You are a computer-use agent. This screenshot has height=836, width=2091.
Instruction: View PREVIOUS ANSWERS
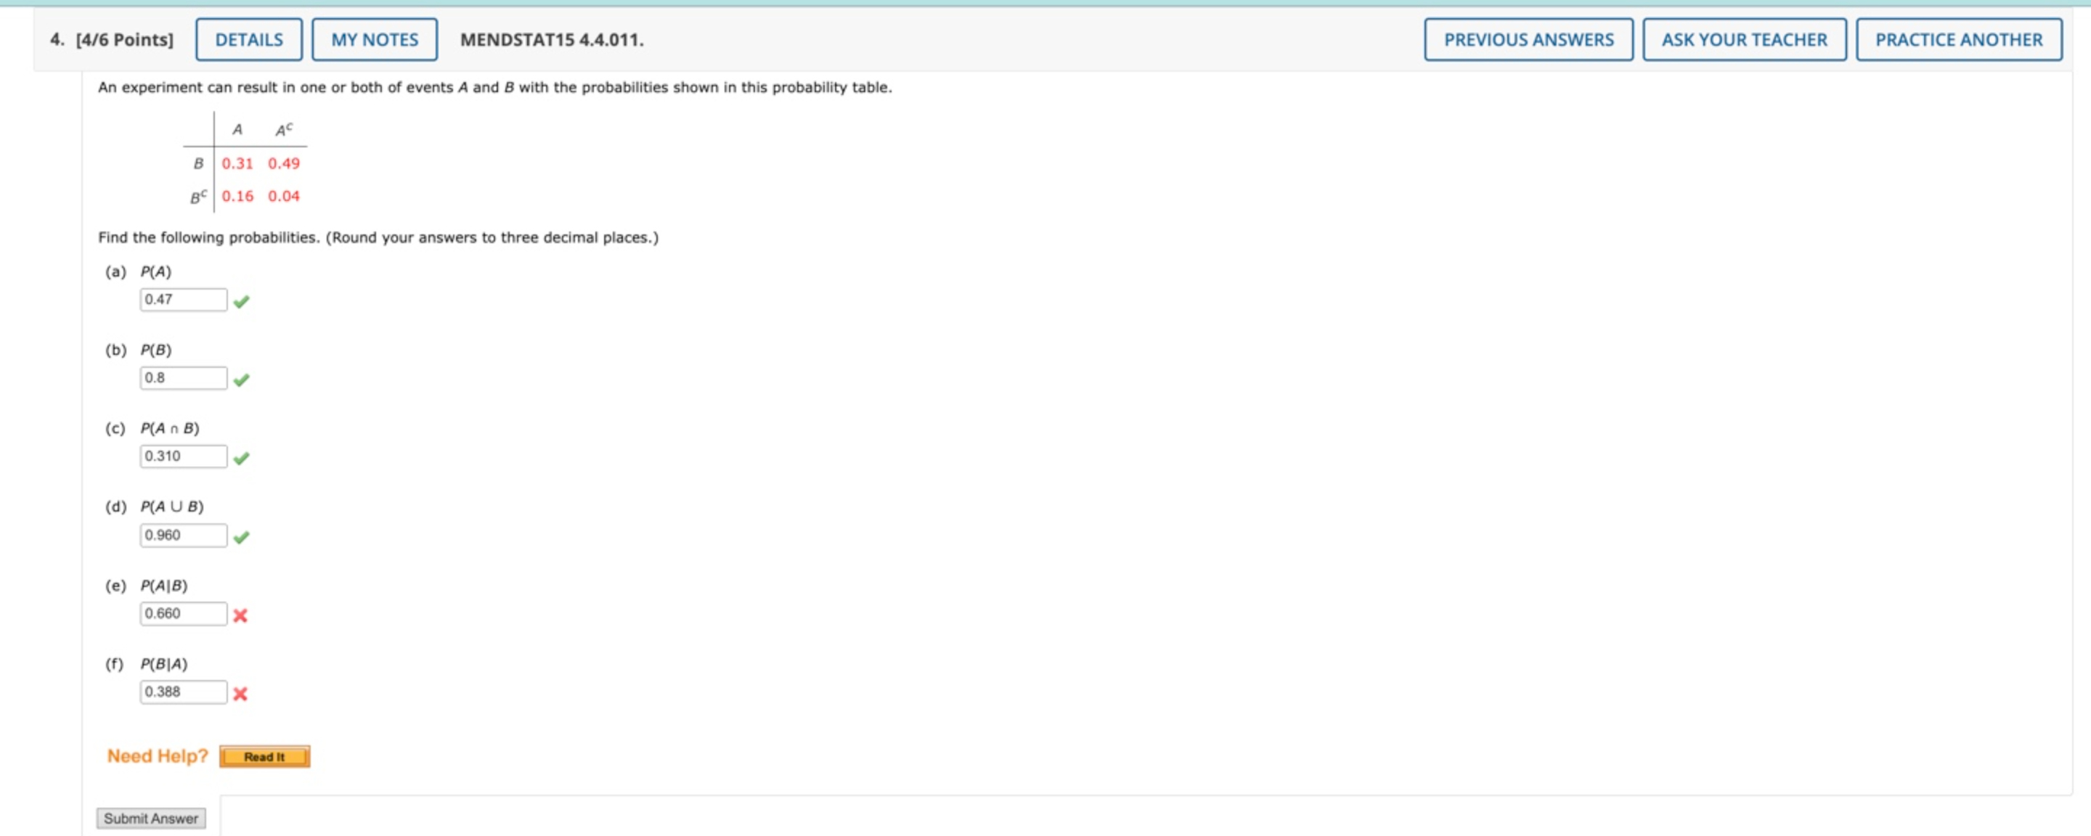[1529, 39]
